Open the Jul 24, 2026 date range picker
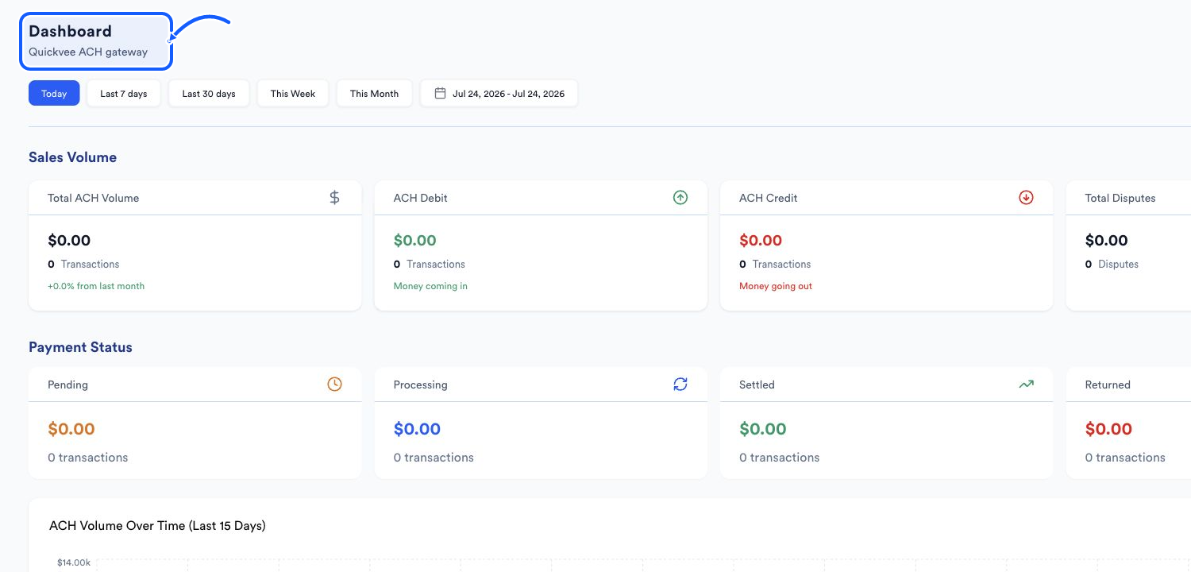1191x572 pixels. coord(499,93)
